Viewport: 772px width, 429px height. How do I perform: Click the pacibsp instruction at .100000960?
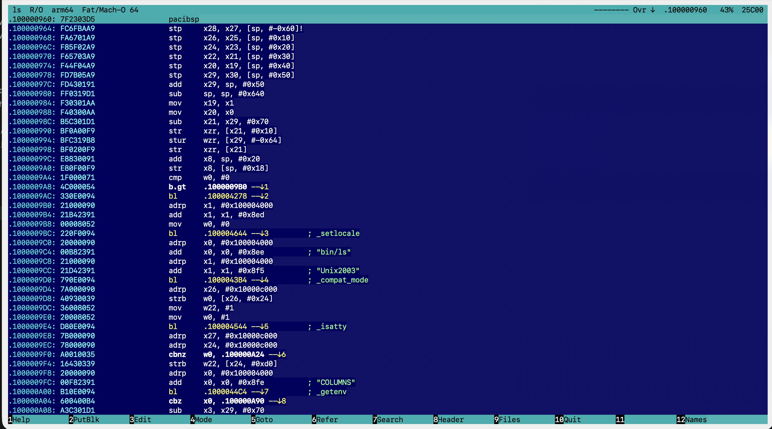click(184, 19)
